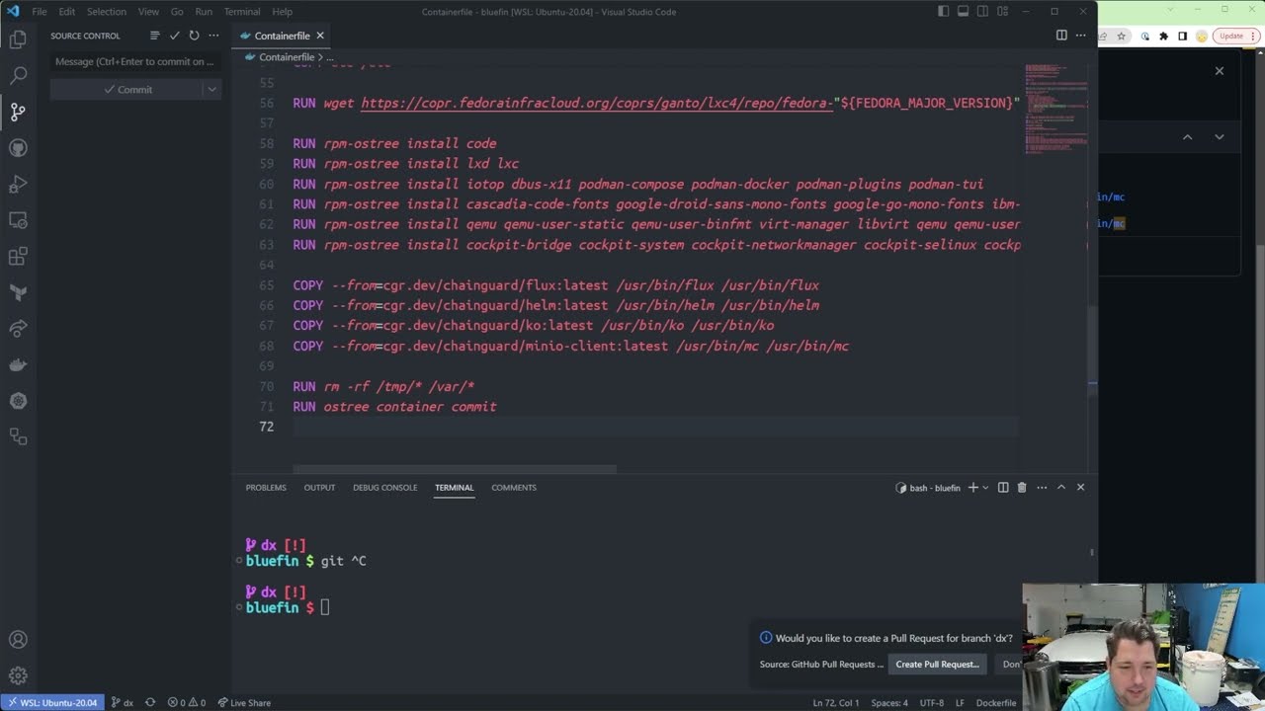Image resolution: width=1265 pixels, height=711 pixels.
Task: Open the Search view in activity bar
Action: click(x=18, y=75)
